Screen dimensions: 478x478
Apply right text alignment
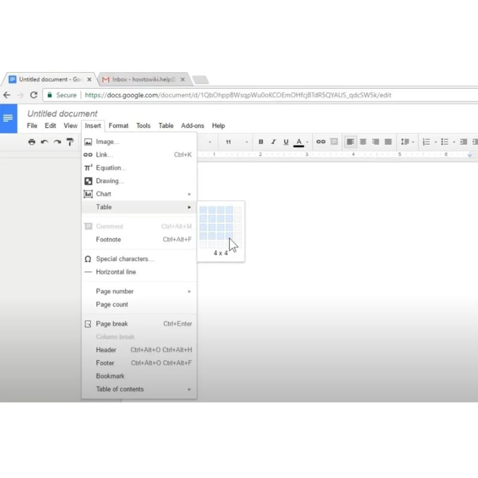tap(376, 142)
